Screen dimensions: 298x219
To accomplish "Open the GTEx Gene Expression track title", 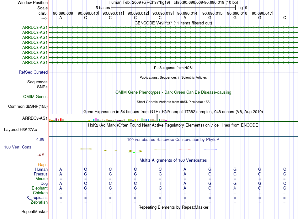I will (173, 112).
